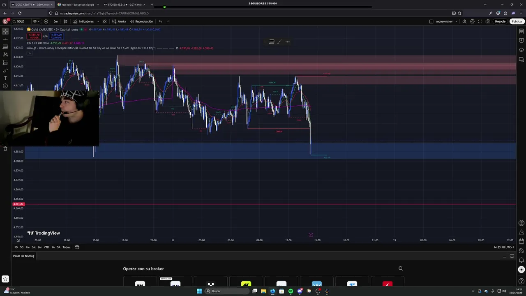Click the Negocie button

pos(500,21)
